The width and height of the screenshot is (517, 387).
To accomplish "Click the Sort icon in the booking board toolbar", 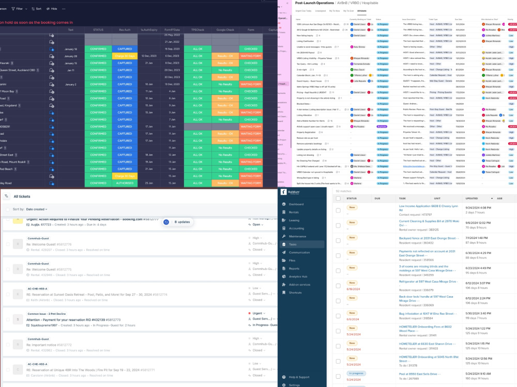I will pos(33,9).
